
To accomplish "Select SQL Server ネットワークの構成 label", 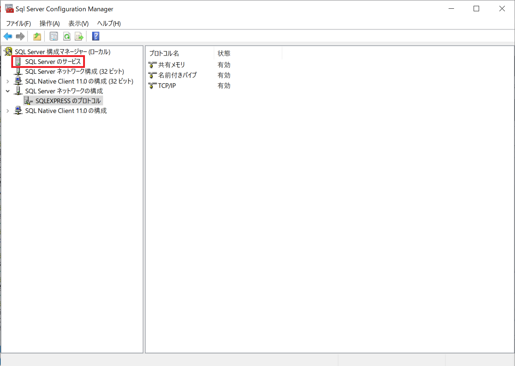I will 64,91.
